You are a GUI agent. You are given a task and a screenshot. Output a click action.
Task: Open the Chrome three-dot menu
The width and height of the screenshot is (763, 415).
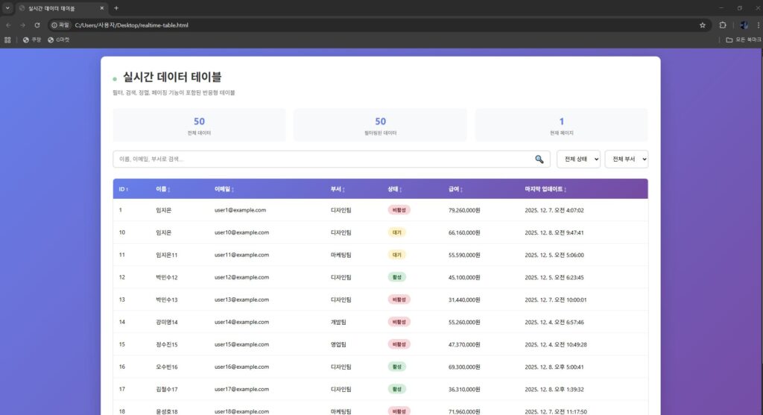[x=758, y=25]
